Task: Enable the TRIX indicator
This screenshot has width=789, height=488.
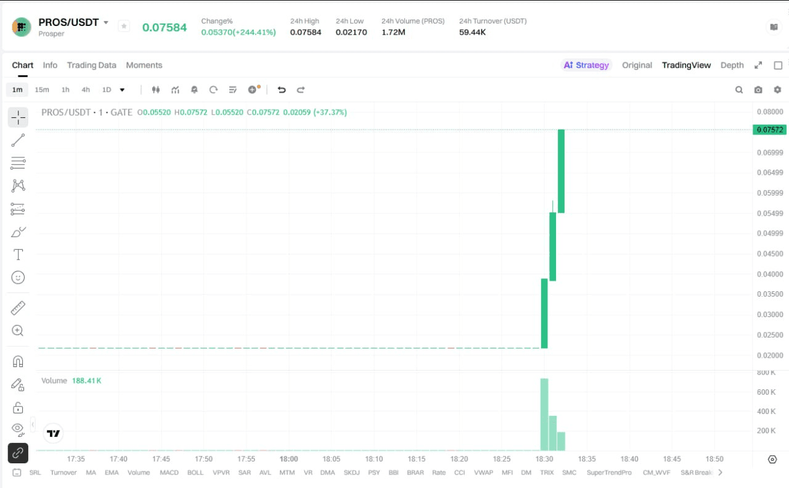Action: click(x=547, y=473)
